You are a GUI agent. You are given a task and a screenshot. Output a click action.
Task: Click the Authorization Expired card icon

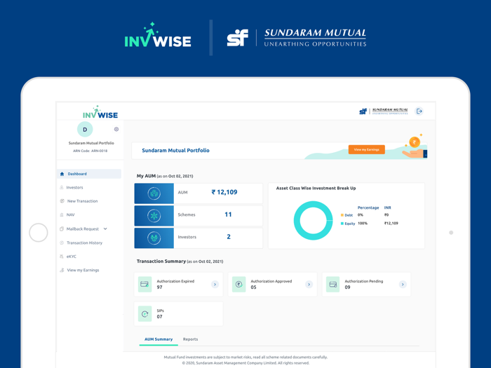[x=144, y=284]
